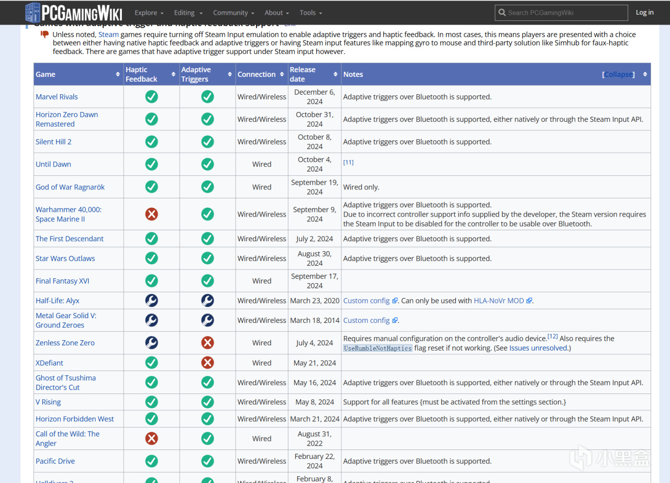Click Half-Life: Alyx haptic feedback wrench icon

152,300
